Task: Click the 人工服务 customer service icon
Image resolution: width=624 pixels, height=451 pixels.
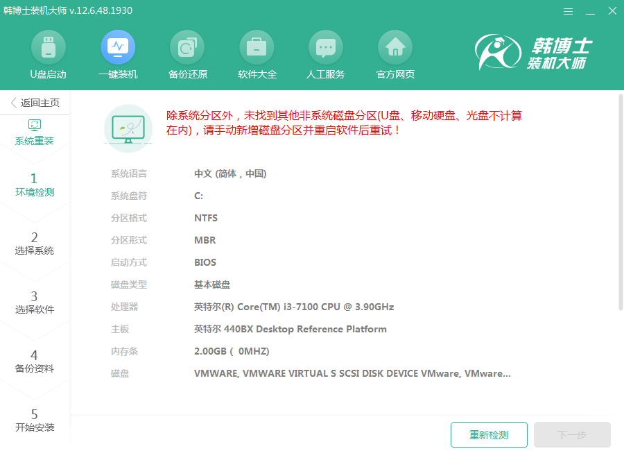Action: point(326,47)
